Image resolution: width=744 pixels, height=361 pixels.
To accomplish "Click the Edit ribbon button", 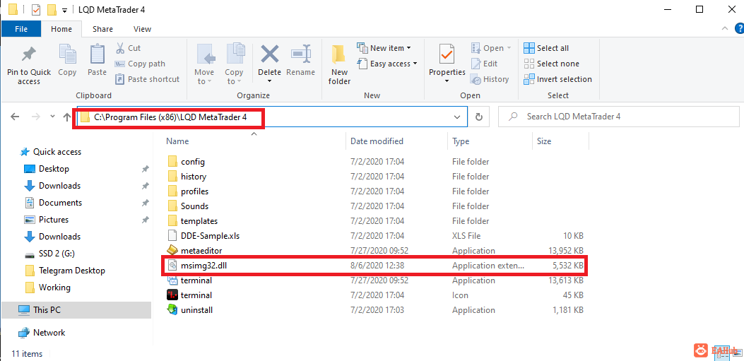I will click(484, 64).
